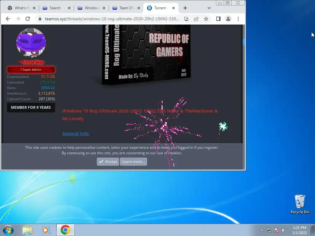
Task: Click Learn more about cookies
Action: point(134,162)
